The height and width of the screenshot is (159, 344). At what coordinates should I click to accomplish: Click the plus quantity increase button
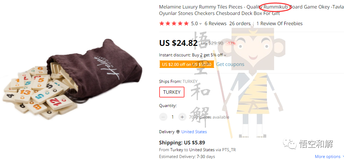click(x=182, y=117)
